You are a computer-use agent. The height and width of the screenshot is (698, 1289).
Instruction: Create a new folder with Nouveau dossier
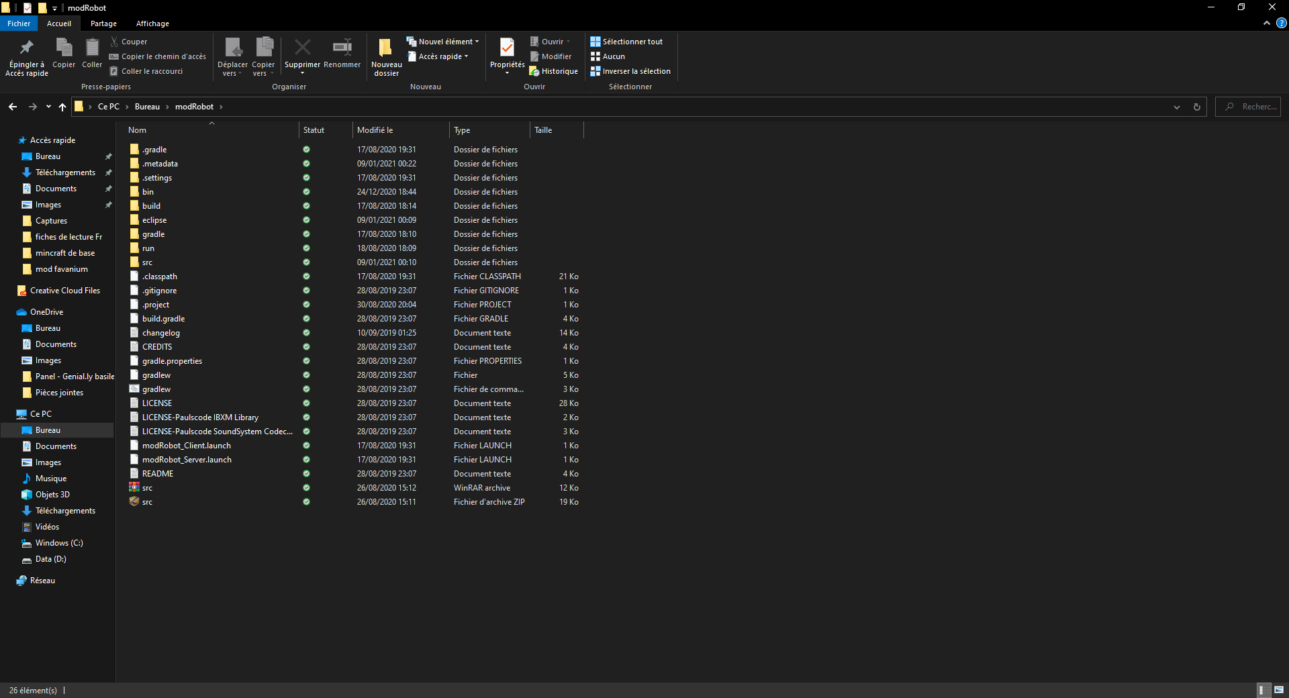pyautogui.click(x=386, y=54)
